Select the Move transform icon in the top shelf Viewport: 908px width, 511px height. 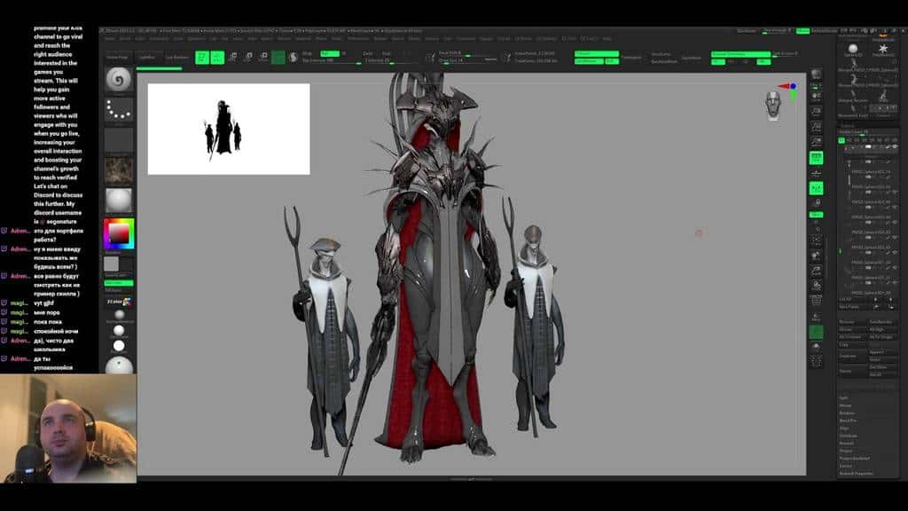233,57
